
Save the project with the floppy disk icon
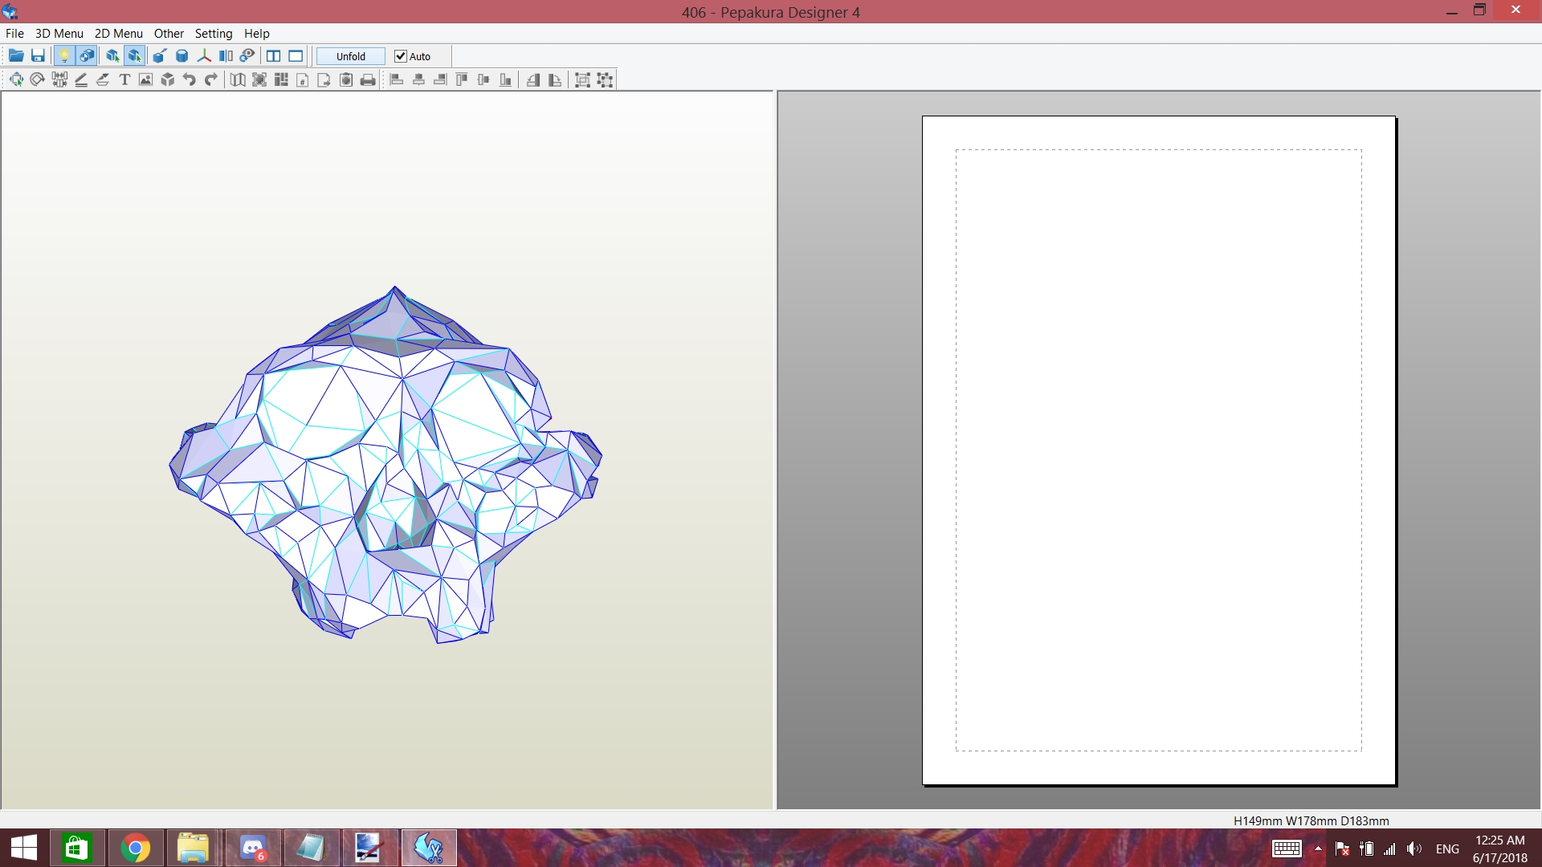click(38, 56)
